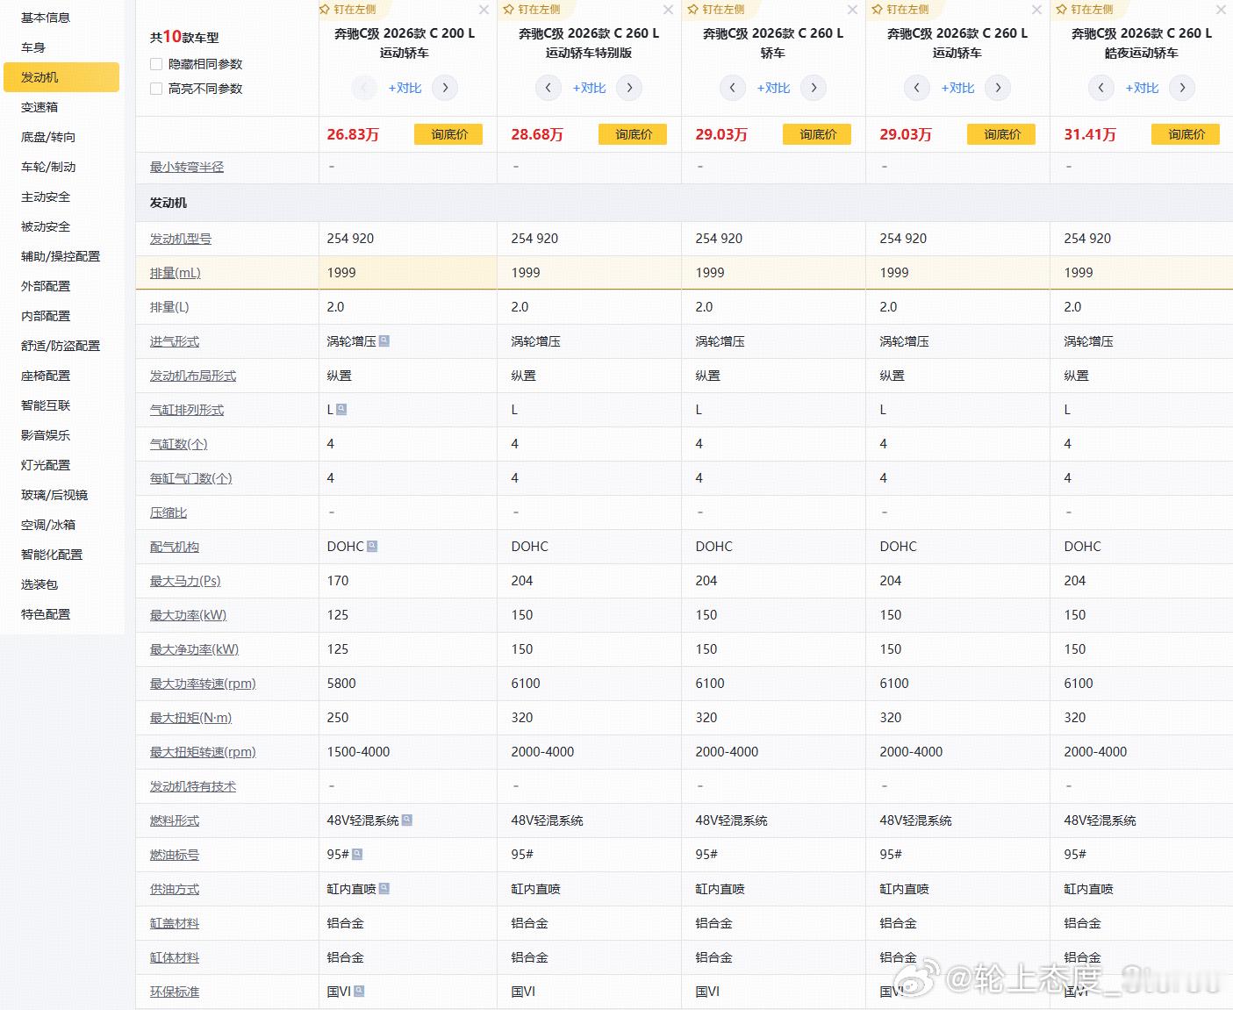Screen dimensions: 1233x1010
Task: Switch to the 变速箱 section in the sidebar
Action: 39,107
